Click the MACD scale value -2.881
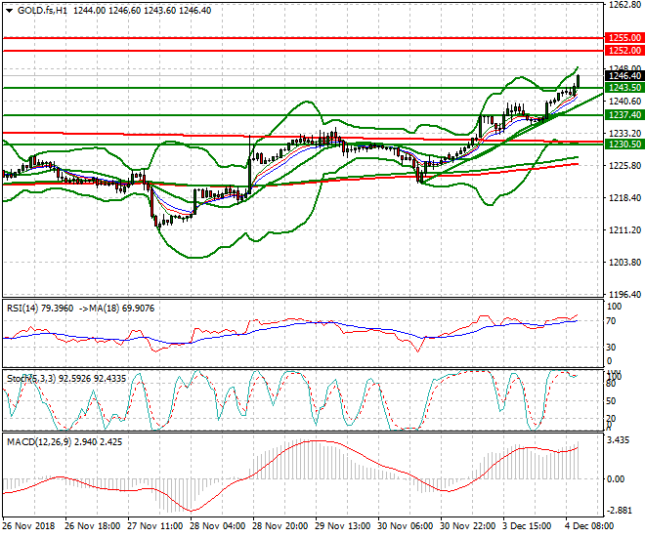Screen dimensions: 645x537 click(x=619, y=511)
